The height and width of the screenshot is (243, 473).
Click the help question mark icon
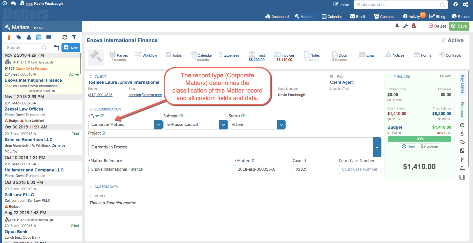pyautogui.click(x=455, y=4)
